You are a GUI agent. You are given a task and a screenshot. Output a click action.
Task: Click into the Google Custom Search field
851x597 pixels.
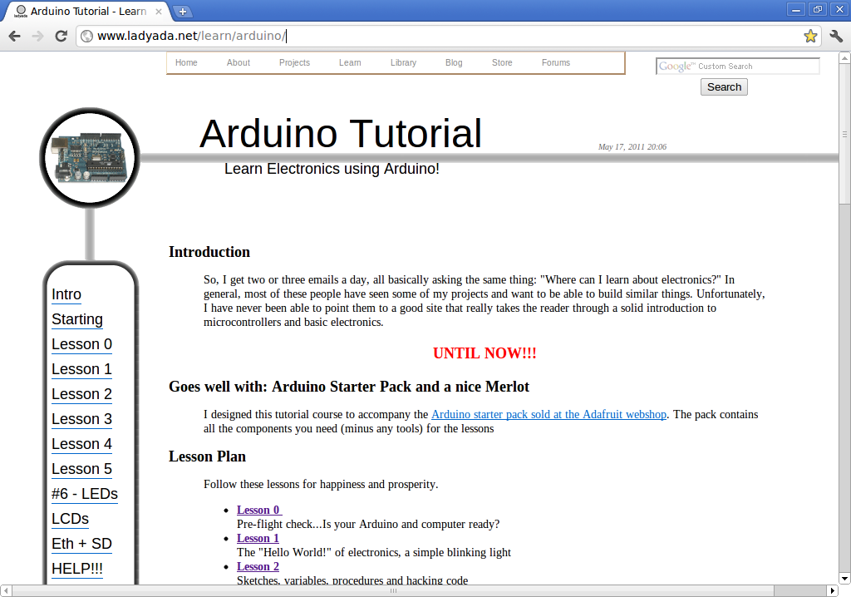pyautogui.click(x=738, y=67)
